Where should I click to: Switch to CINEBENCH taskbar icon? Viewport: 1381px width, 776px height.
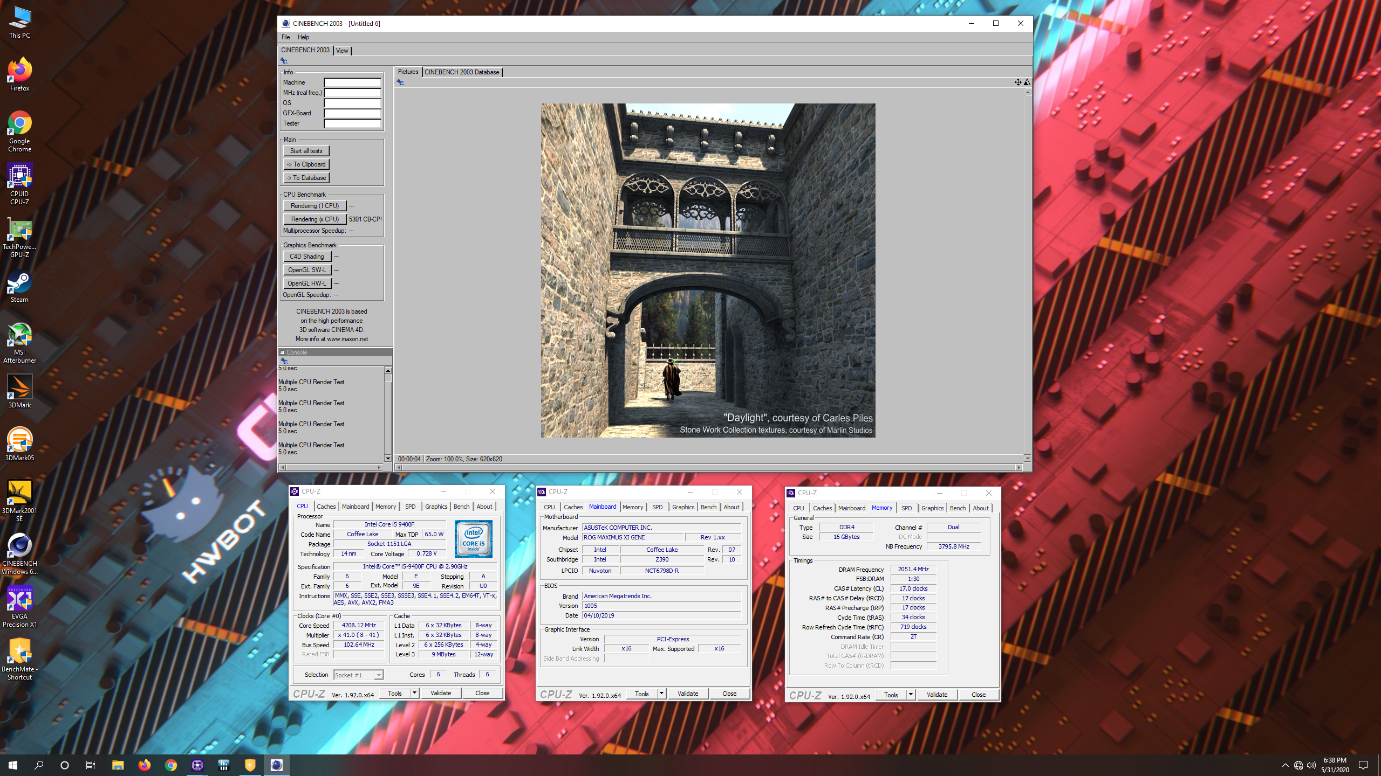[x=276, y=765]
